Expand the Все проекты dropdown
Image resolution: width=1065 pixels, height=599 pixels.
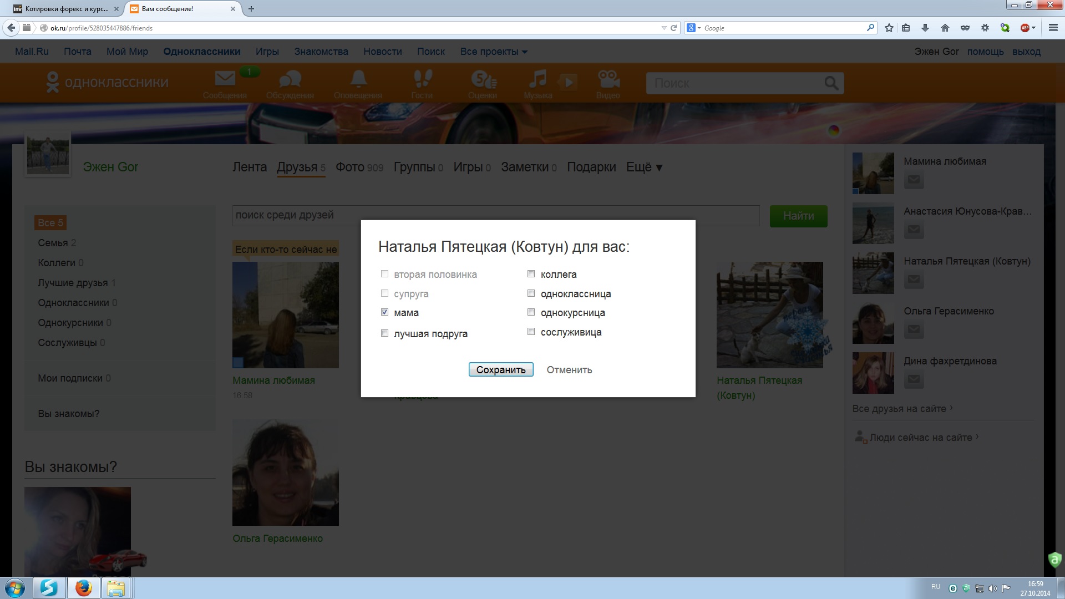[x=494, y=52]
